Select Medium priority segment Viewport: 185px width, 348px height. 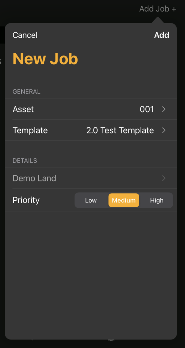[124, 201]
